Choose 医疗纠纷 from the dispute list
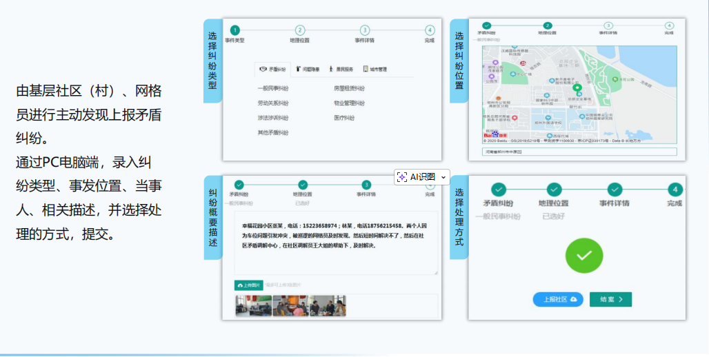 tap(344, 118)
